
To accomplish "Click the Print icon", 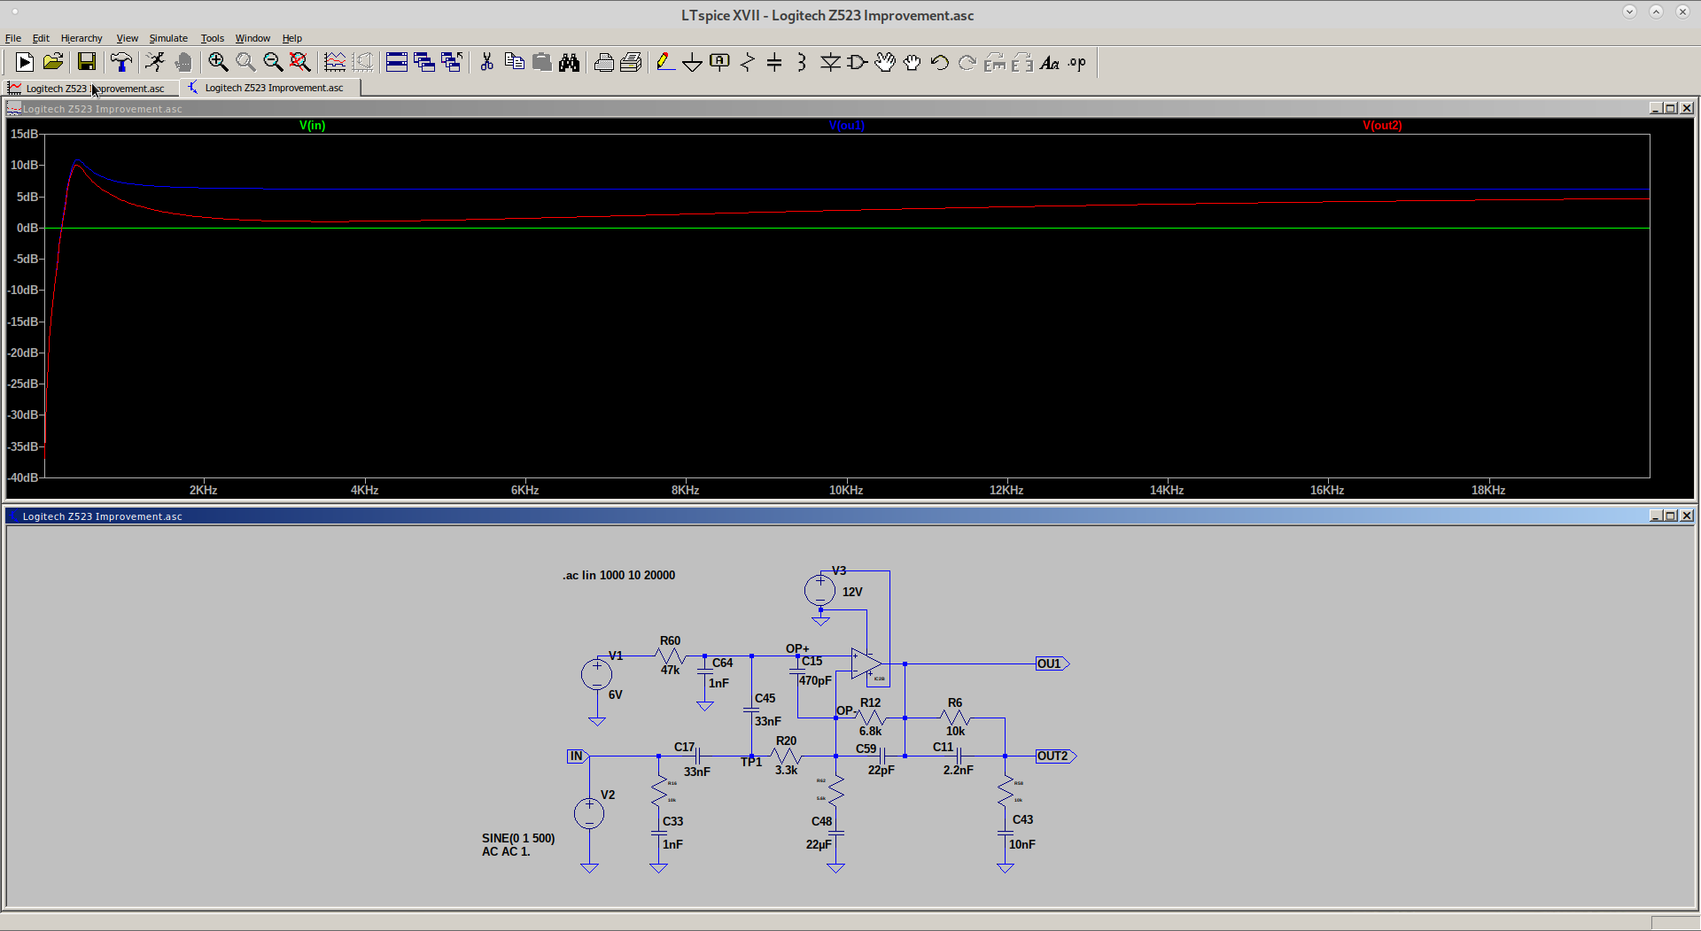I will click(x=603, y=62).
